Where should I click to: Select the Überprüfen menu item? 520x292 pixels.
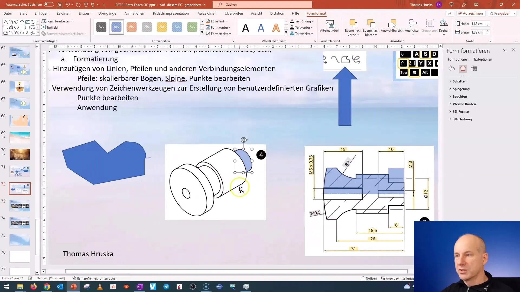click(x=234, y=13)
